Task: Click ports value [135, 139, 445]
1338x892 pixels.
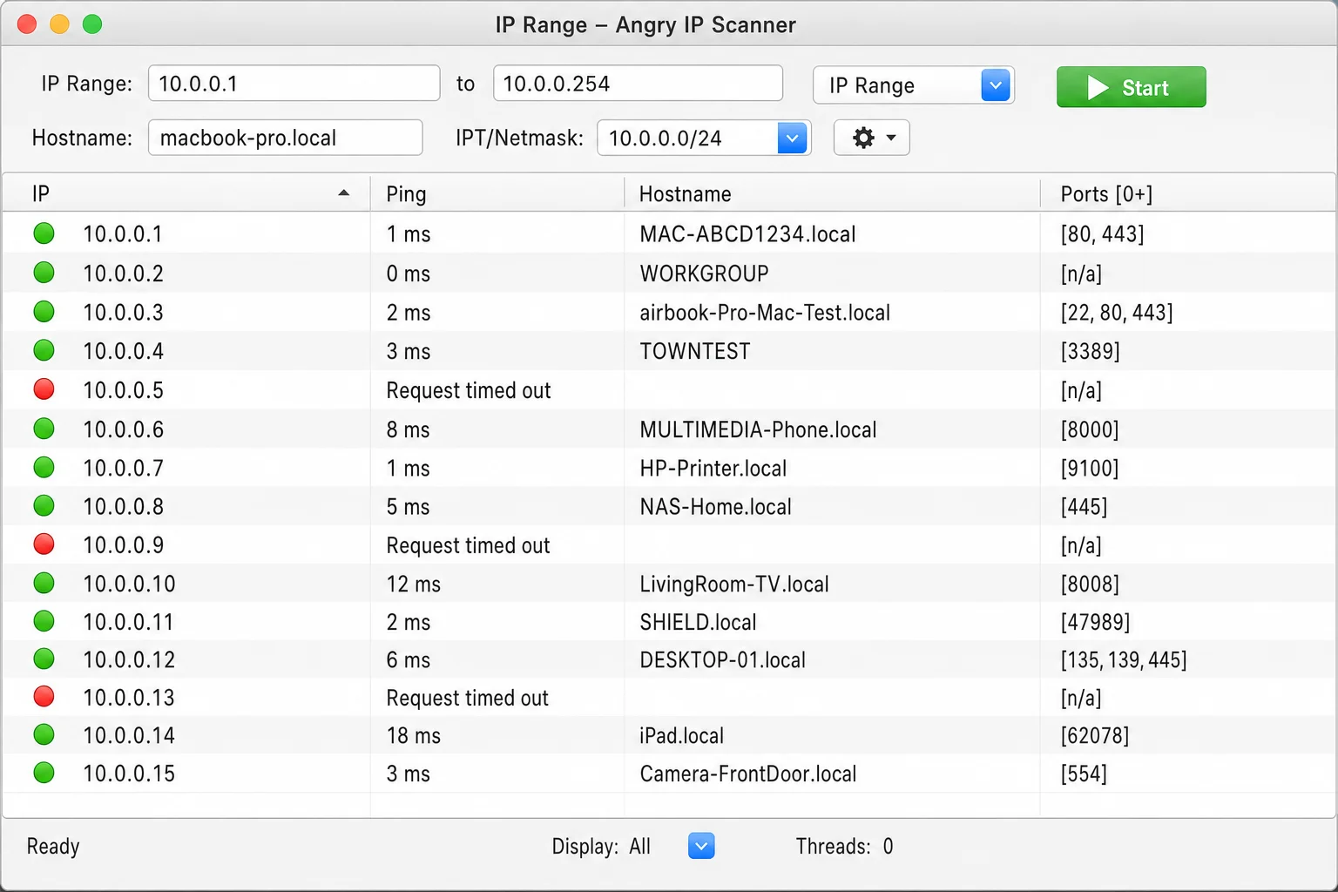Action: [1124, 660]
